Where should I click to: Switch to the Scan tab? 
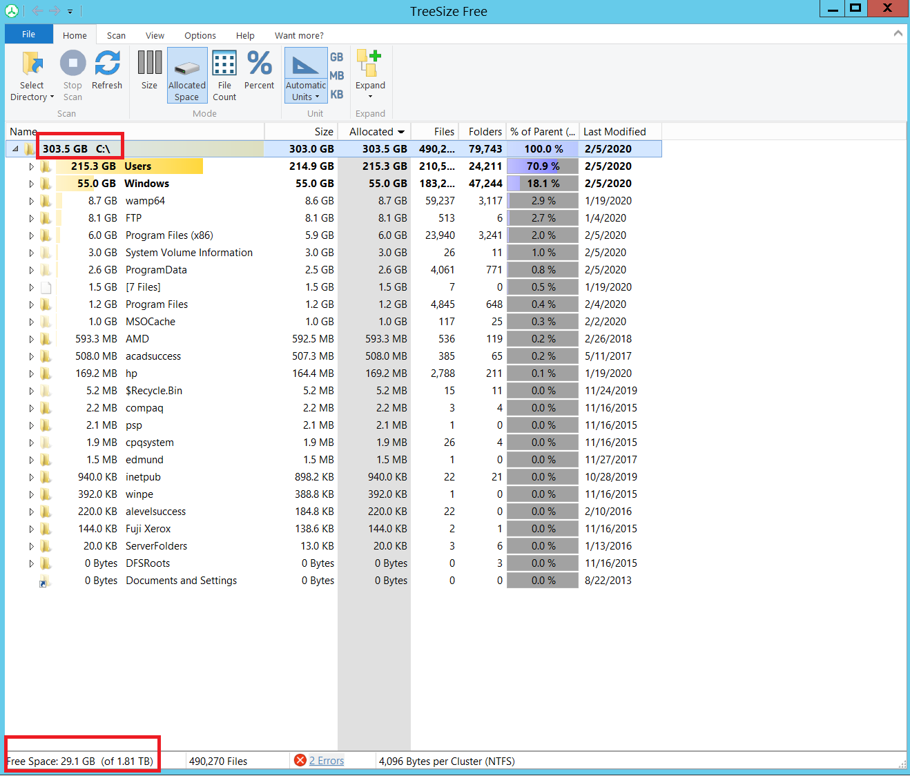[x=116, y=35]
